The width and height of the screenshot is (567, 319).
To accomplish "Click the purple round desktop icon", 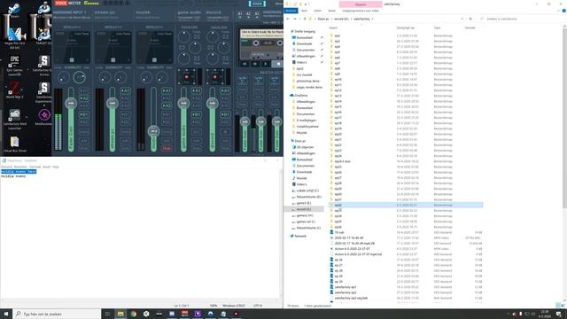I will point(44,116).
